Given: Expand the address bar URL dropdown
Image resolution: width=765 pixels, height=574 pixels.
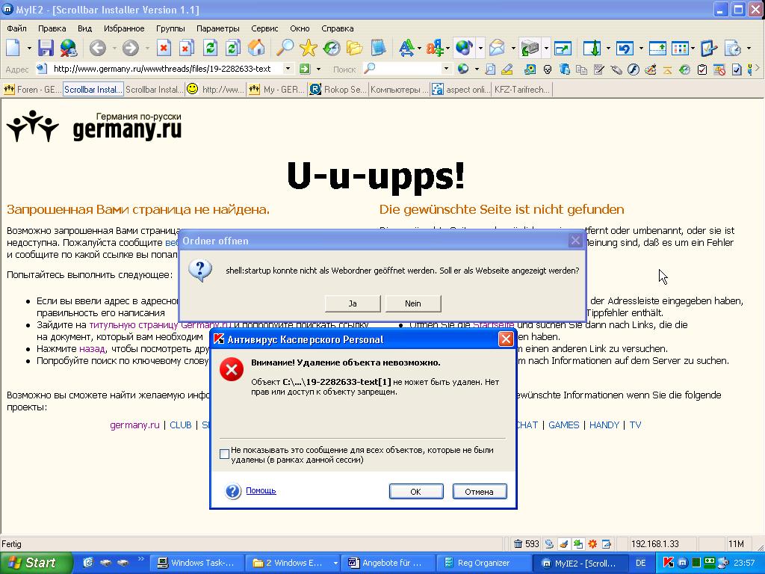Looking at the screenshot, I should pyautogui.click(x=288, y=69).
